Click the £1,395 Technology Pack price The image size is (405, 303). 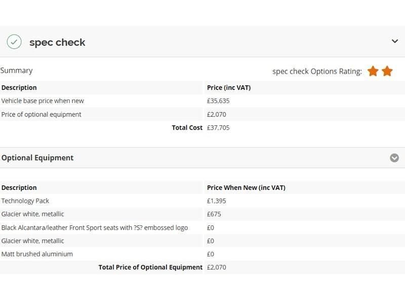pos(217,200)
